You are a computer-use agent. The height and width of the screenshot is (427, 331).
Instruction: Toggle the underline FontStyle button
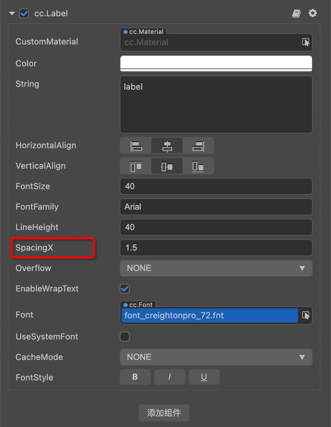tap(204, 377)
